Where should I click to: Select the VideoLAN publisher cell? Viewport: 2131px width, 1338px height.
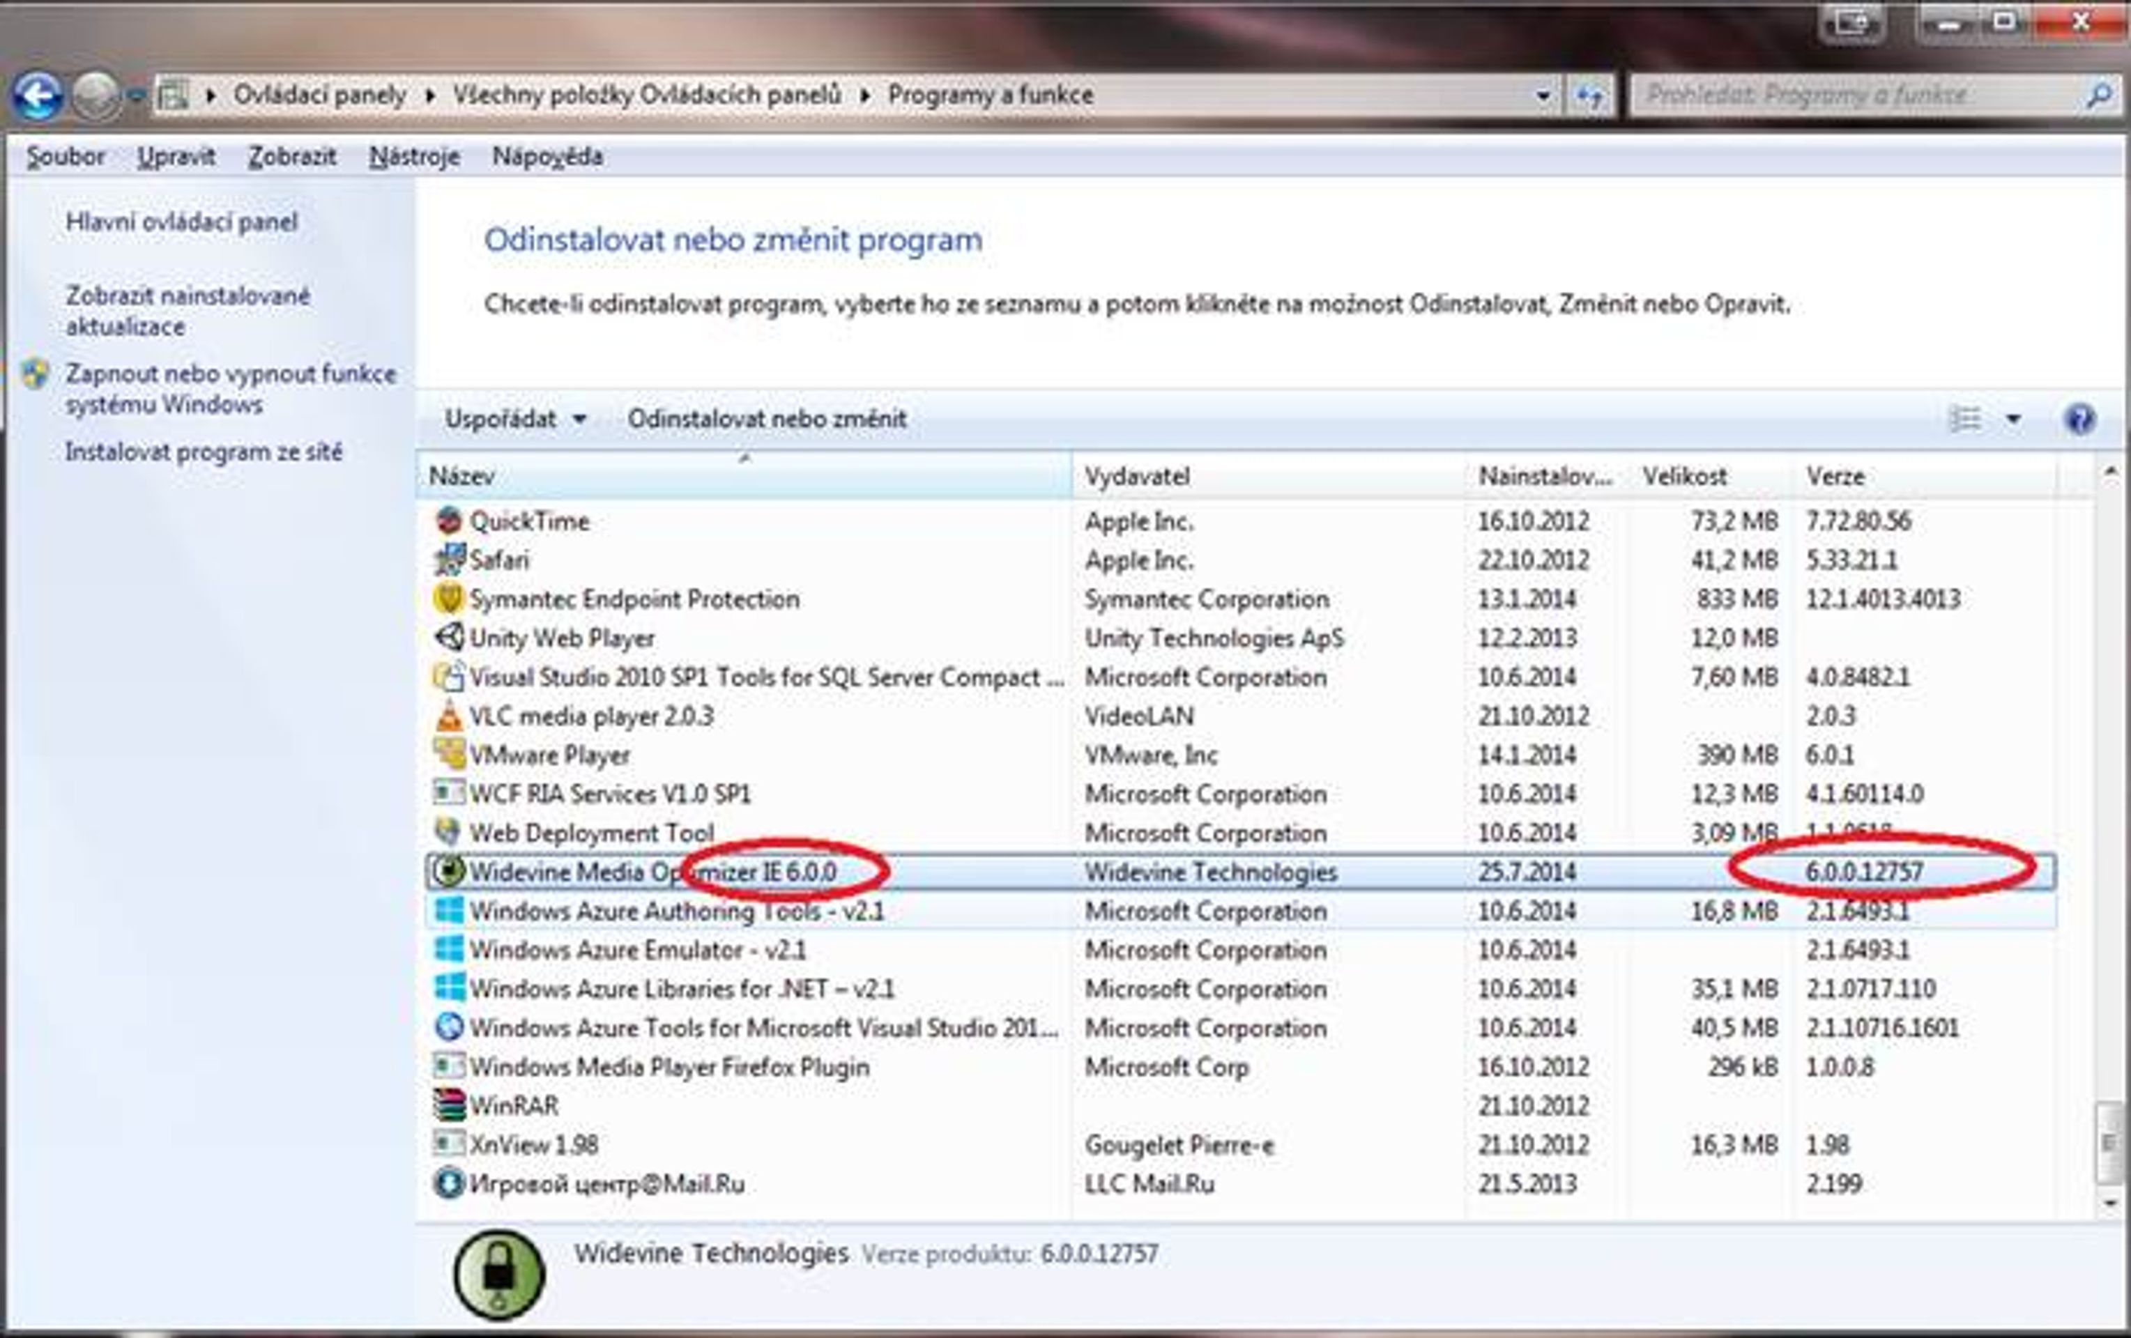tap(1139, 716)
